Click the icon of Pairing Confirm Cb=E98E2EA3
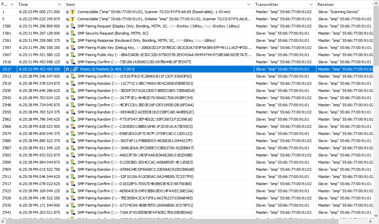The image size is (379, 224). [x=72, y=134]
